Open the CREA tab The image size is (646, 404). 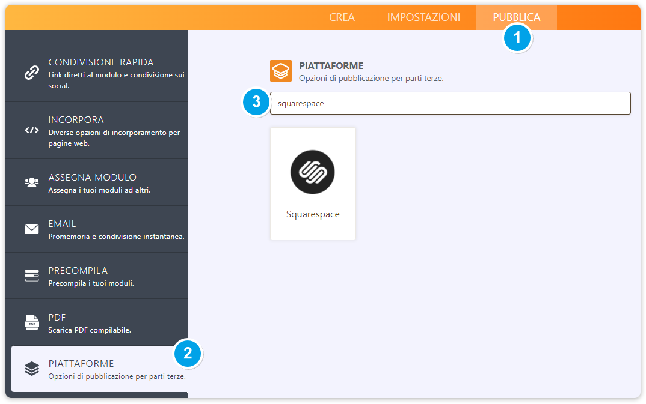tap(342, 17)
